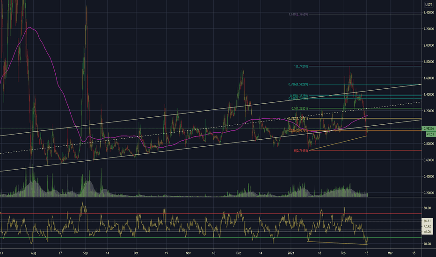Screen dimensions: 436x257
Task: Click the Dec date on time axis
Action: pos(239,253)
